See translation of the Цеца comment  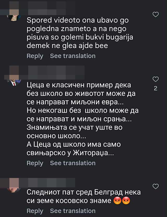73,163
